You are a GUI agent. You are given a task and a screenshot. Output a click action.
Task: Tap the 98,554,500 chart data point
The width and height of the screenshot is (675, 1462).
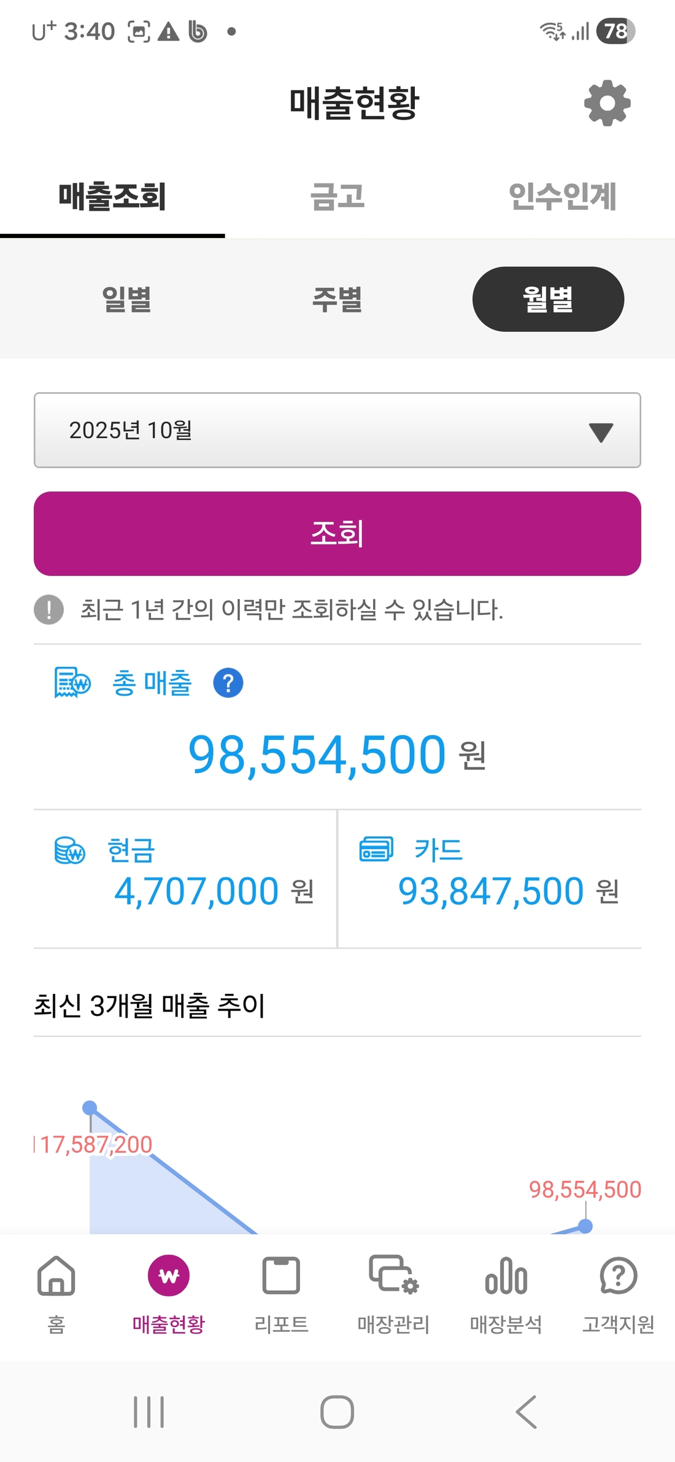coord(585,1226)
